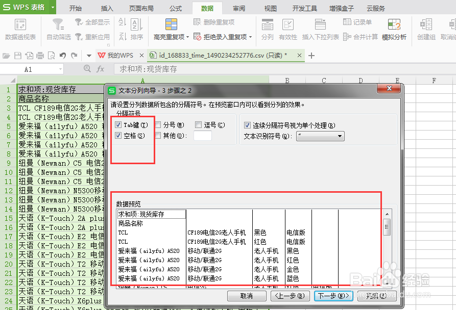The height and width of the screenshot is (310, 456).
Task: Open the name box A1 dropdown
Action: pyautogui.click(x=60, y=69)
